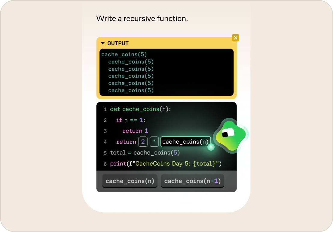This screenshot has height=232, width=333.
Task: Click 'return 1' on line 3
Action: (x=135, y=131)
